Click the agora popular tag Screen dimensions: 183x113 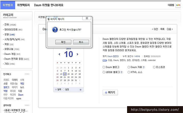(19, 98)
